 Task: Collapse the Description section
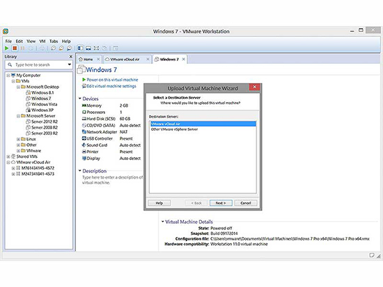tap(80, 171)
